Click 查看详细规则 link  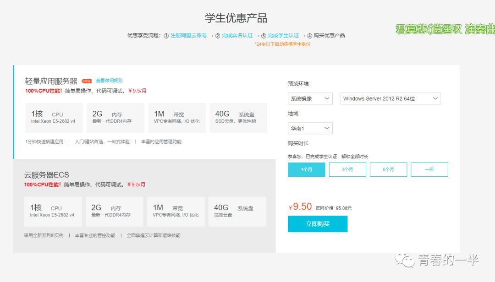pos(109,81)
